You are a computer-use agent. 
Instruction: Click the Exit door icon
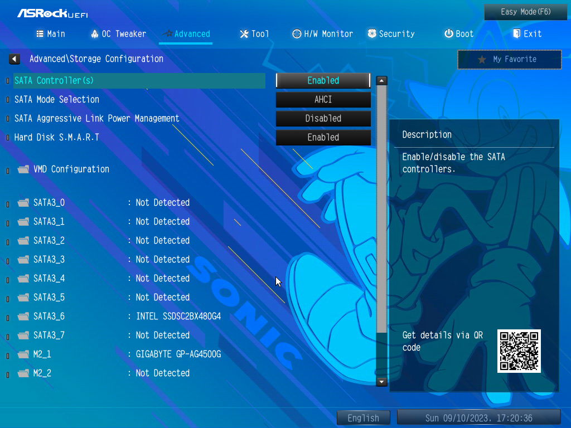click(516, 33)
